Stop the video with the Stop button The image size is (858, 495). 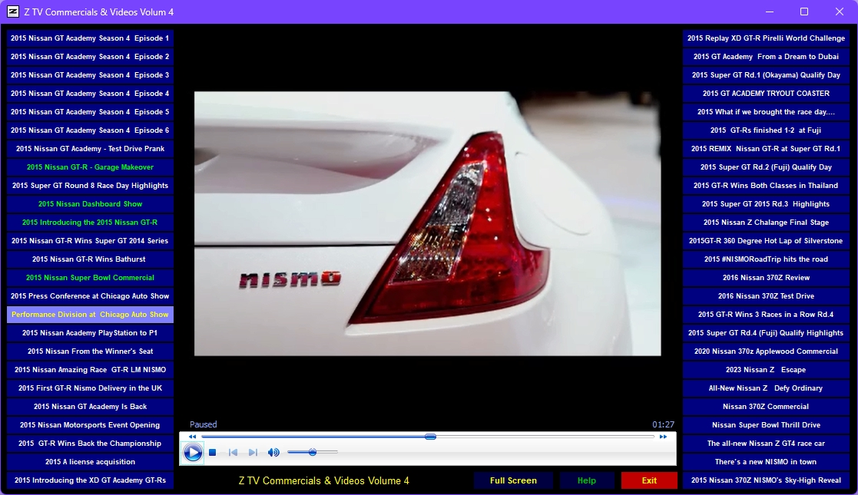tap(212, 452)
